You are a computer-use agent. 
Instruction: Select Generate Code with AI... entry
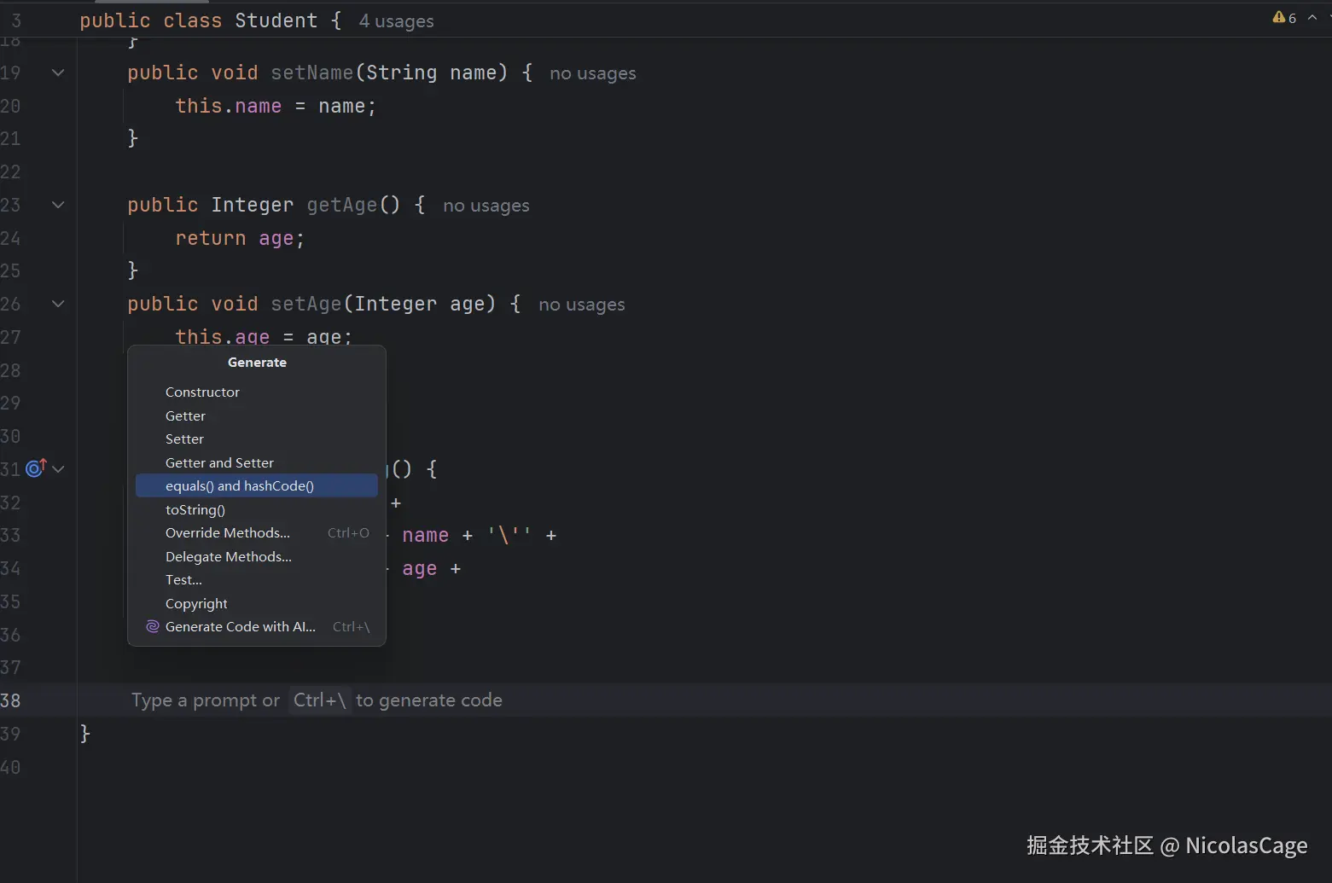pyautogui.click(x=256, y=626)
